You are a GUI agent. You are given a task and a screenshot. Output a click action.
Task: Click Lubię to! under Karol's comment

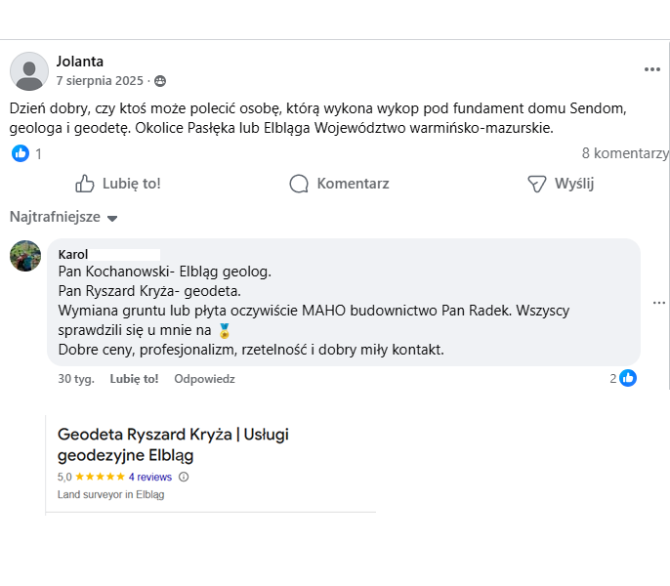pyautogui.click(x=134, y=379)
